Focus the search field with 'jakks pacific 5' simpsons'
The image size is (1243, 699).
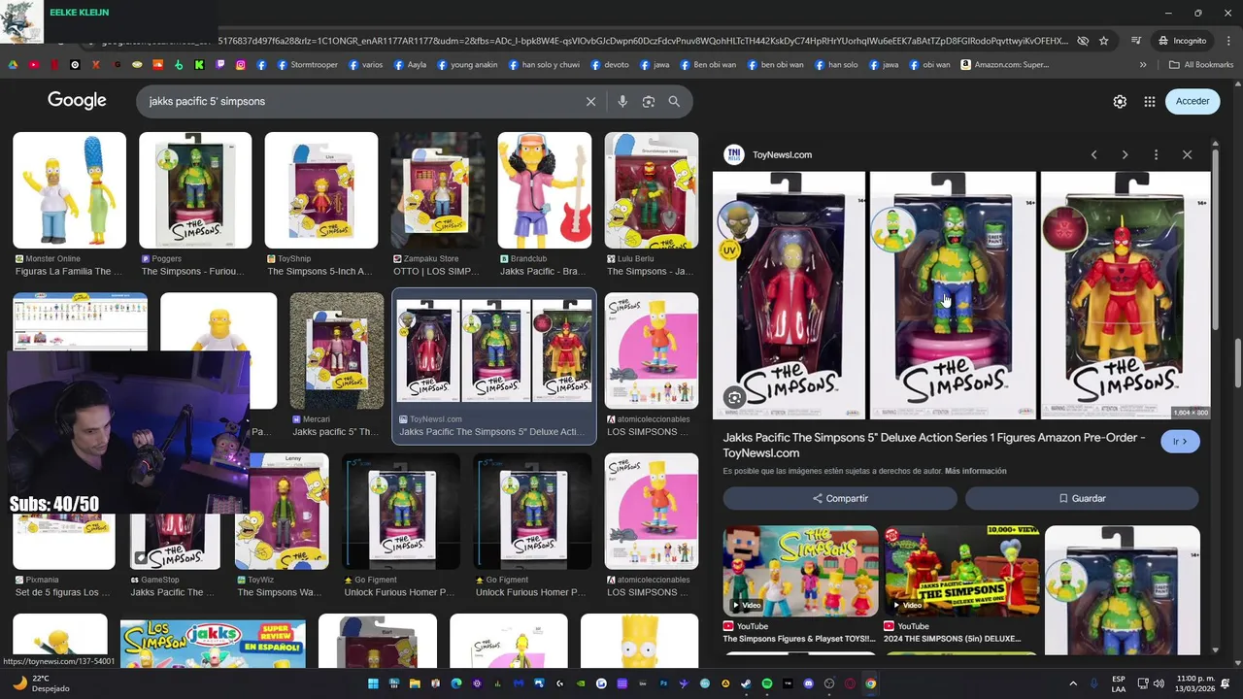[359, 101]
